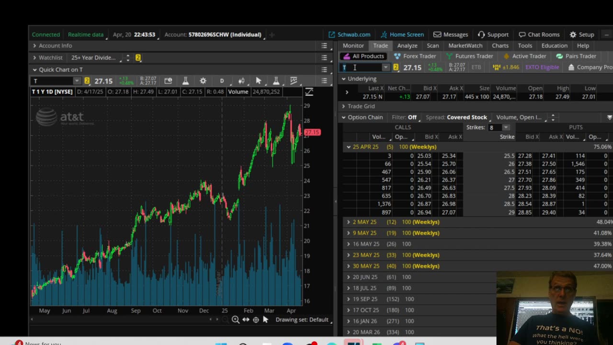Open the chart toolbar's list menu icon
The width and height of the screenshot is (613, 345).
pos(324,81)
